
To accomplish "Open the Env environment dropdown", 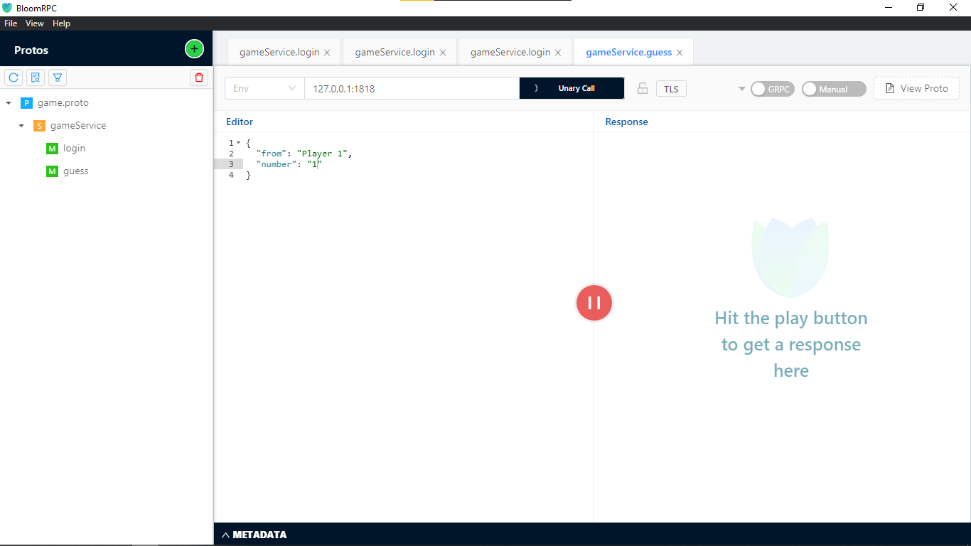I will (264, 88).
